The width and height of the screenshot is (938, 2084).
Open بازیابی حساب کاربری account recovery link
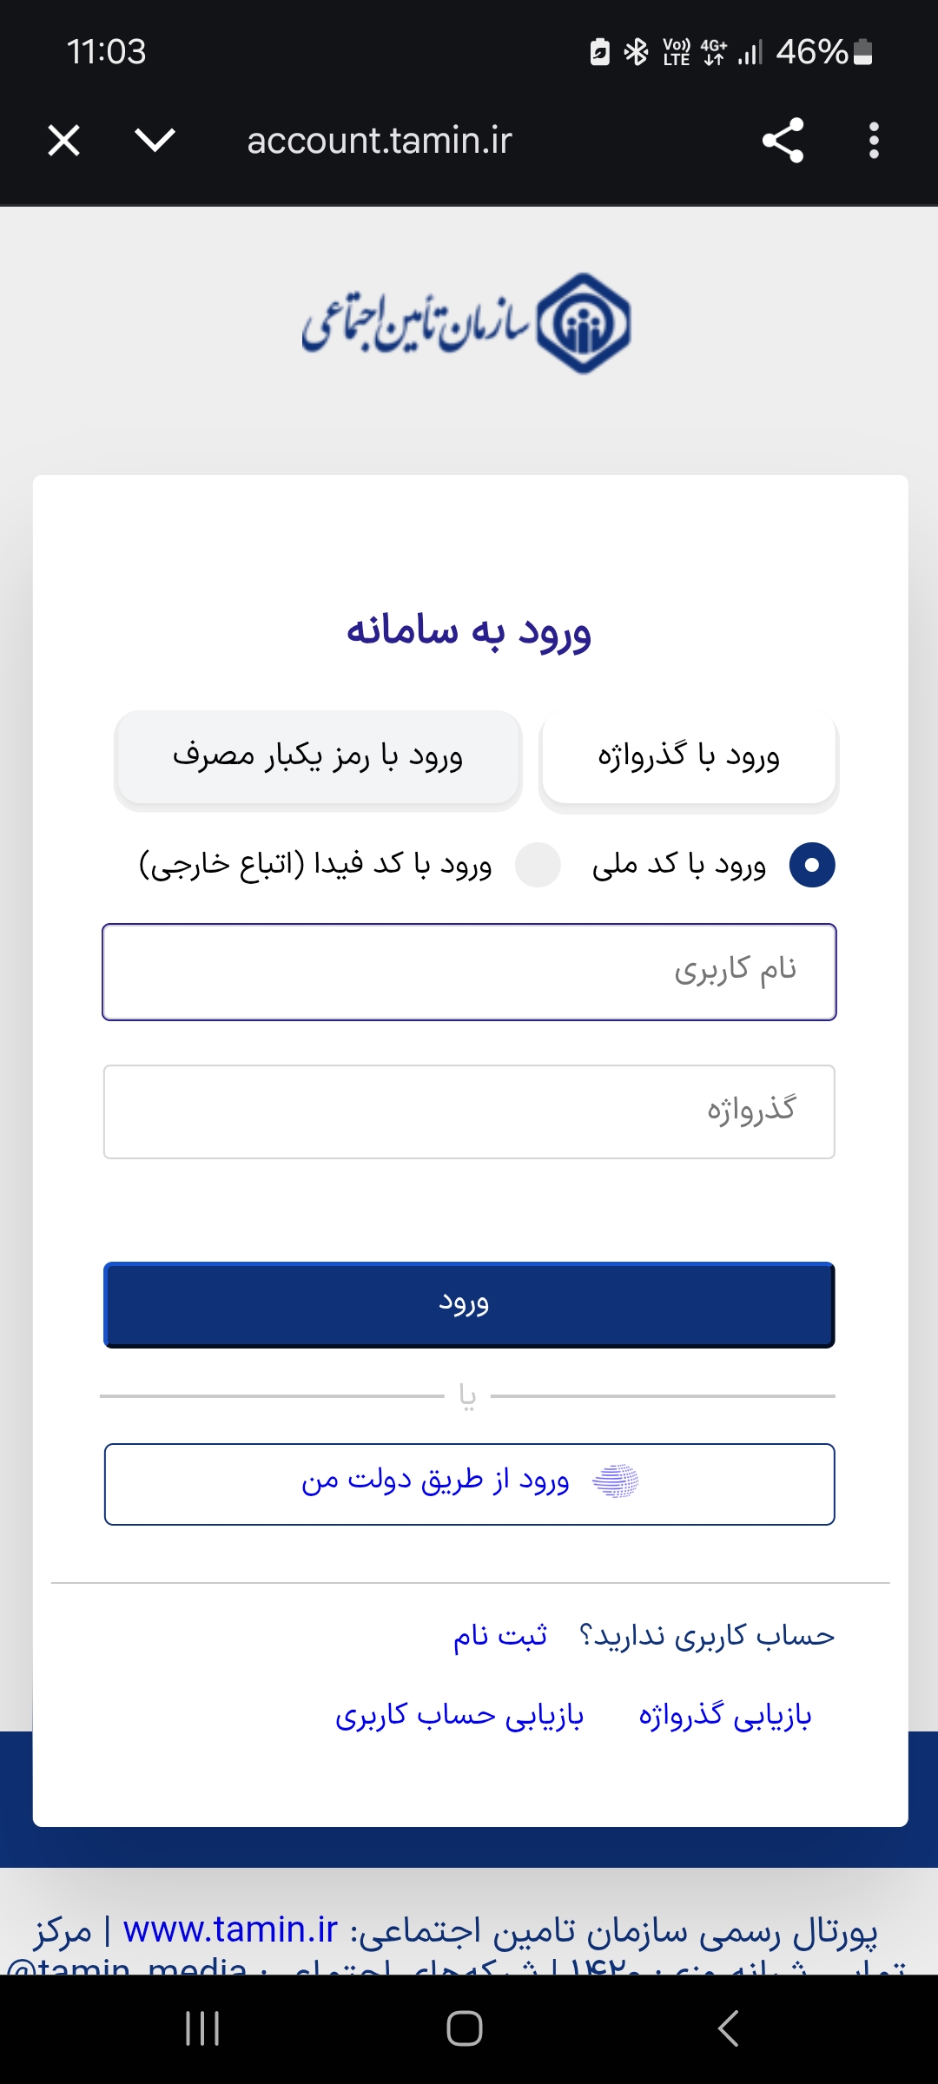coord(459,1717)
